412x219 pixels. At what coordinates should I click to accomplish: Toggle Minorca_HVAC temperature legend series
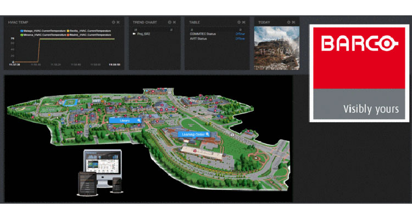(43, 35)
